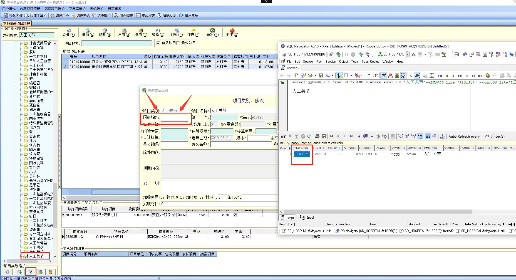Screen dimensions: 516x280
Task: Click the 增加(A) add item button
Action: pyautogui.click(x=88, y=32)
